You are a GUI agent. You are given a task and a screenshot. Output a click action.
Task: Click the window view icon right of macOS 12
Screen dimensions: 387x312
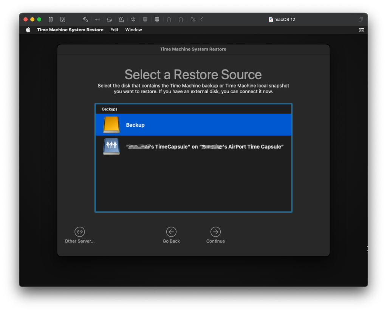(x=361, y=20)
